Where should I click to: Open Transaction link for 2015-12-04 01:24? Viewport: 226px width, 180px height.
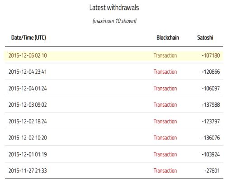tap(165, 88)
